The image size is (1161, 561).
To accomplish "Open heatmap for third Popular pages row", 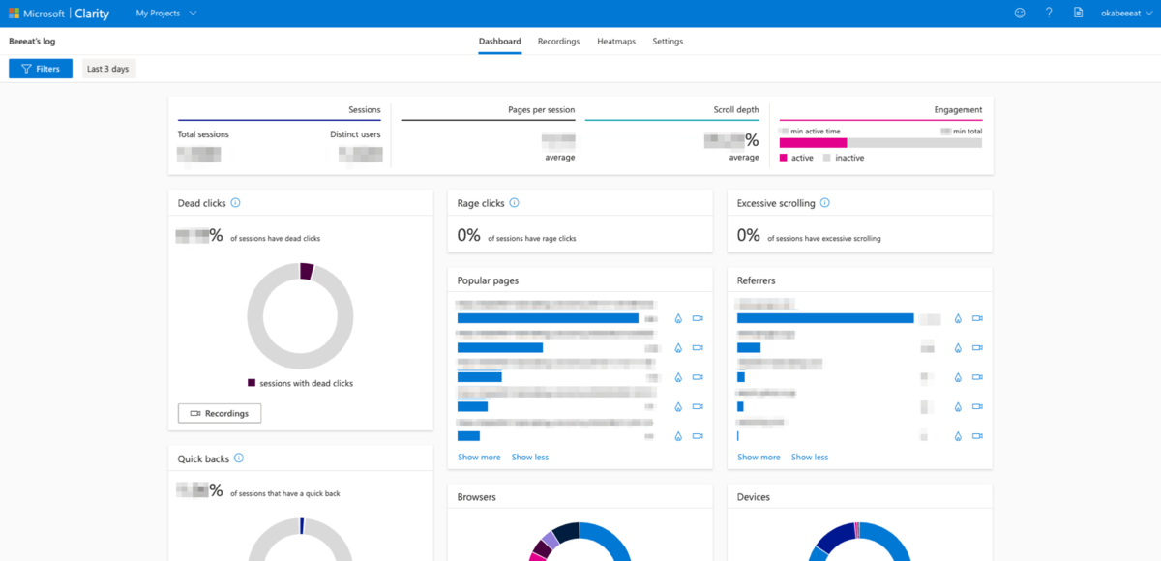I will point(678,377).
